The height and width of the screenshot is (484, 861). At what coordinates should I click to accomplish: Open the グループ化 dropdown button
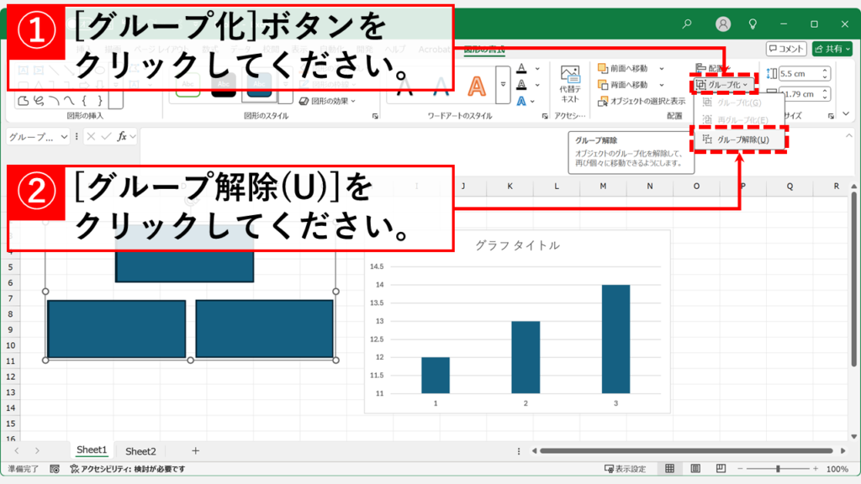coord(722,85)
